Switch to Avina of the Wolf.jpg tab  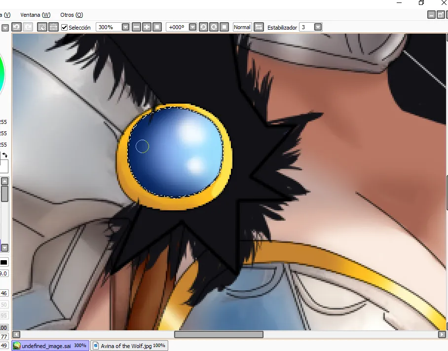(129, 346)
